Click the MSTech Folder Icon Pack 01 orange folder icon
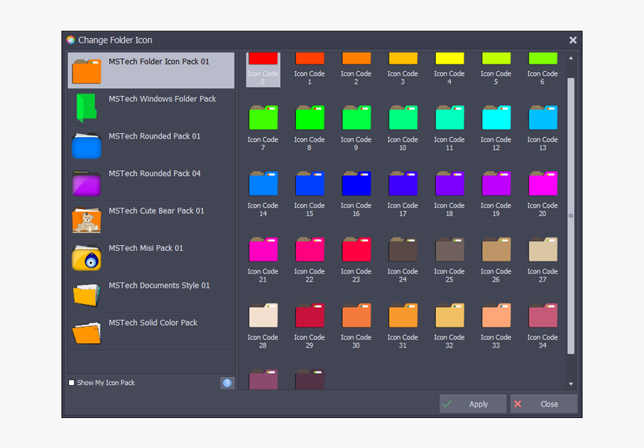Viewport: 644px width, 448px height. pos(86,70)
